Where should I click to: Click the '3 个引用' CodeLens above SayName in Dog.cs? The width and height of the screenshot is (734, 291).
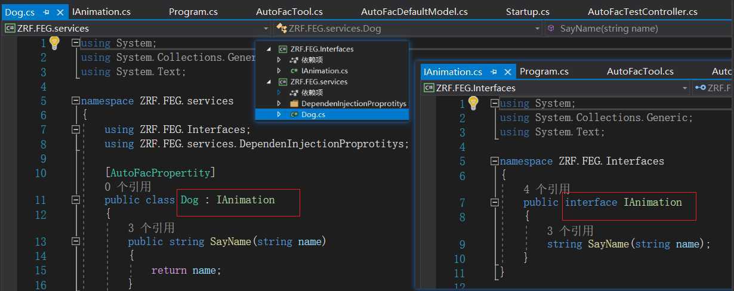[x=151, y=228]
